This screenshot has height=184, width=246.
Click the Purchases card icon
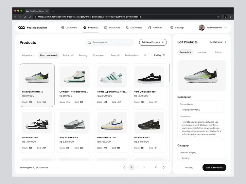pyautogui.click(x=106, y=27)
